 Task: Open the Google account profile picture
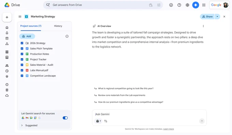tap(226, 5)
